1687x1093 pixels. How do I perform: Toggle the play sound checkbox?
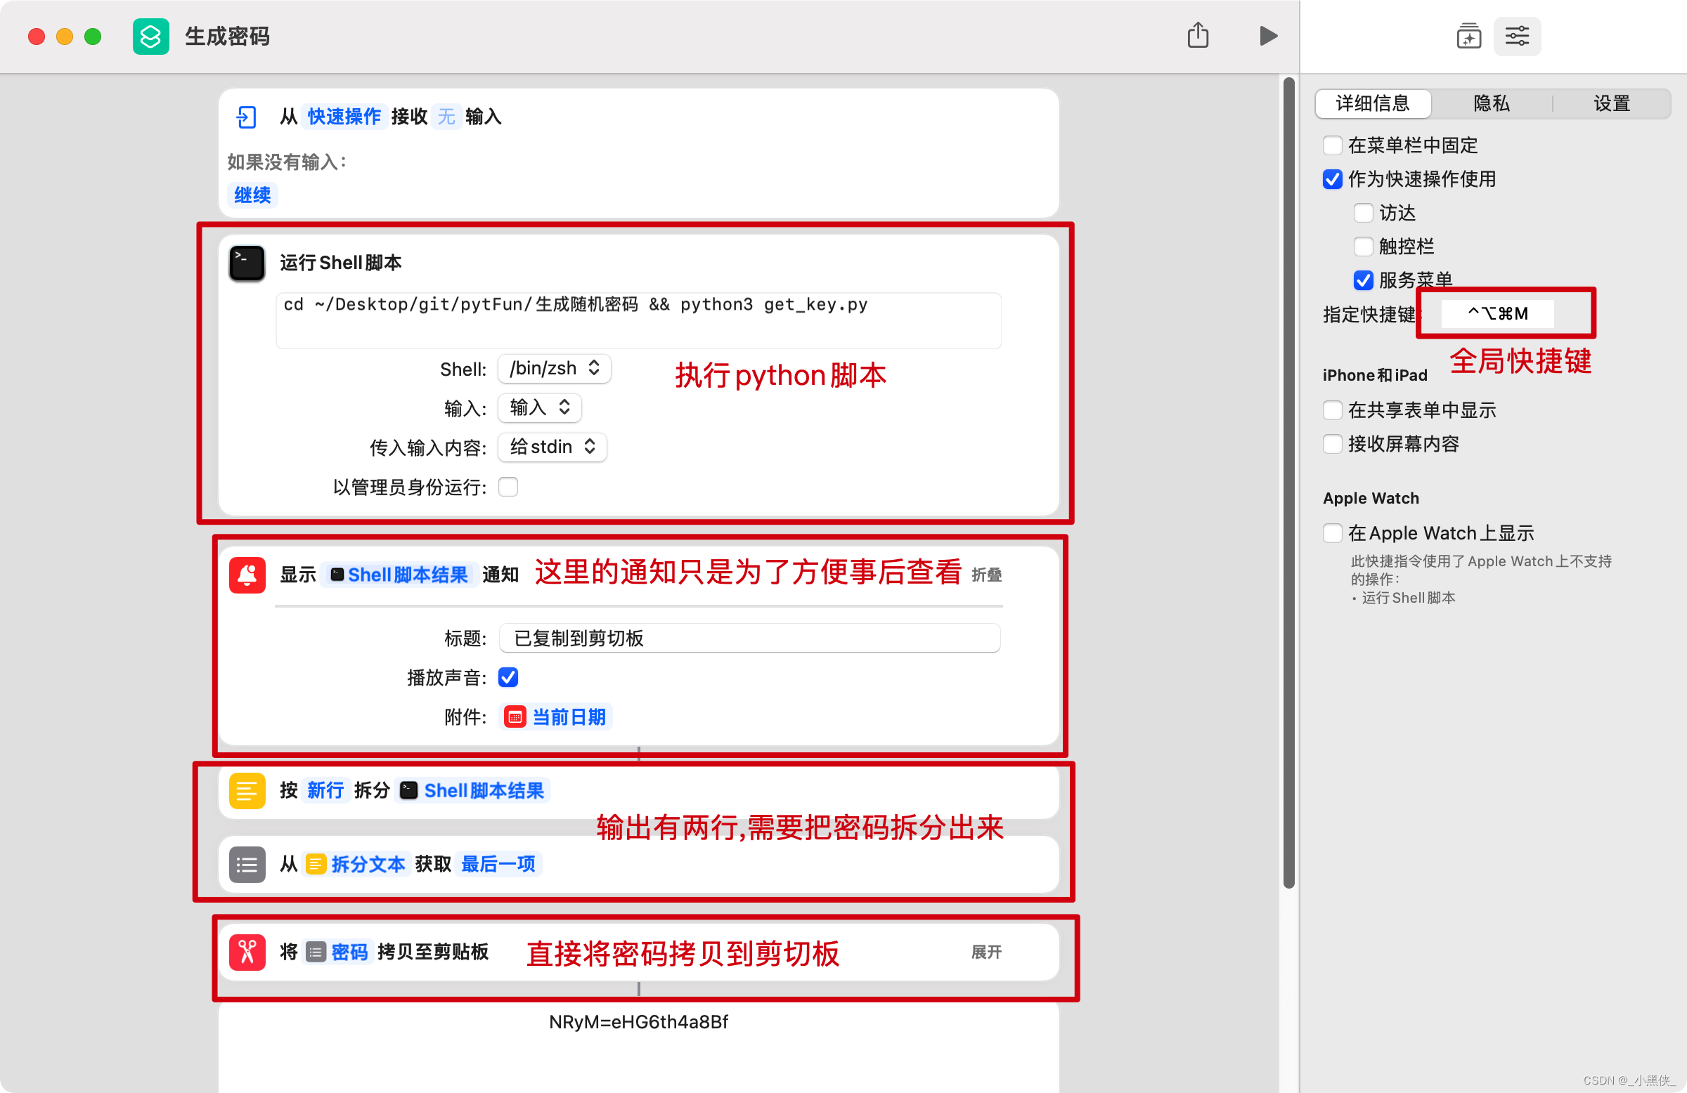pos(508,677)
